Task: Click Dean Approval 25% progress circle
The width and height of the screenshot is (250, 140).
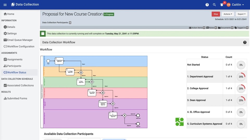Action: (241, 100)
